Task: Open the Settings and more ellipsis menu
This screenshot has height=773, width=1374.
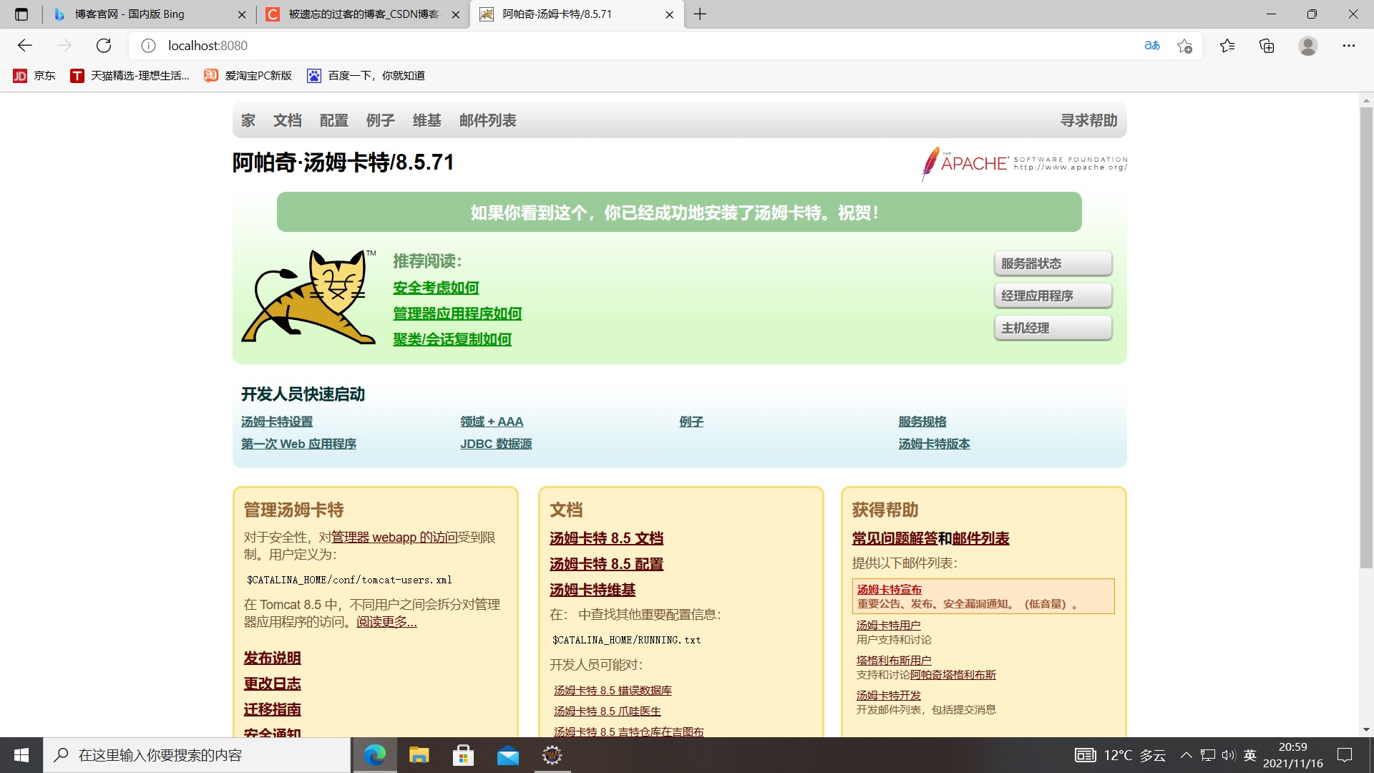Action: 1349,46
